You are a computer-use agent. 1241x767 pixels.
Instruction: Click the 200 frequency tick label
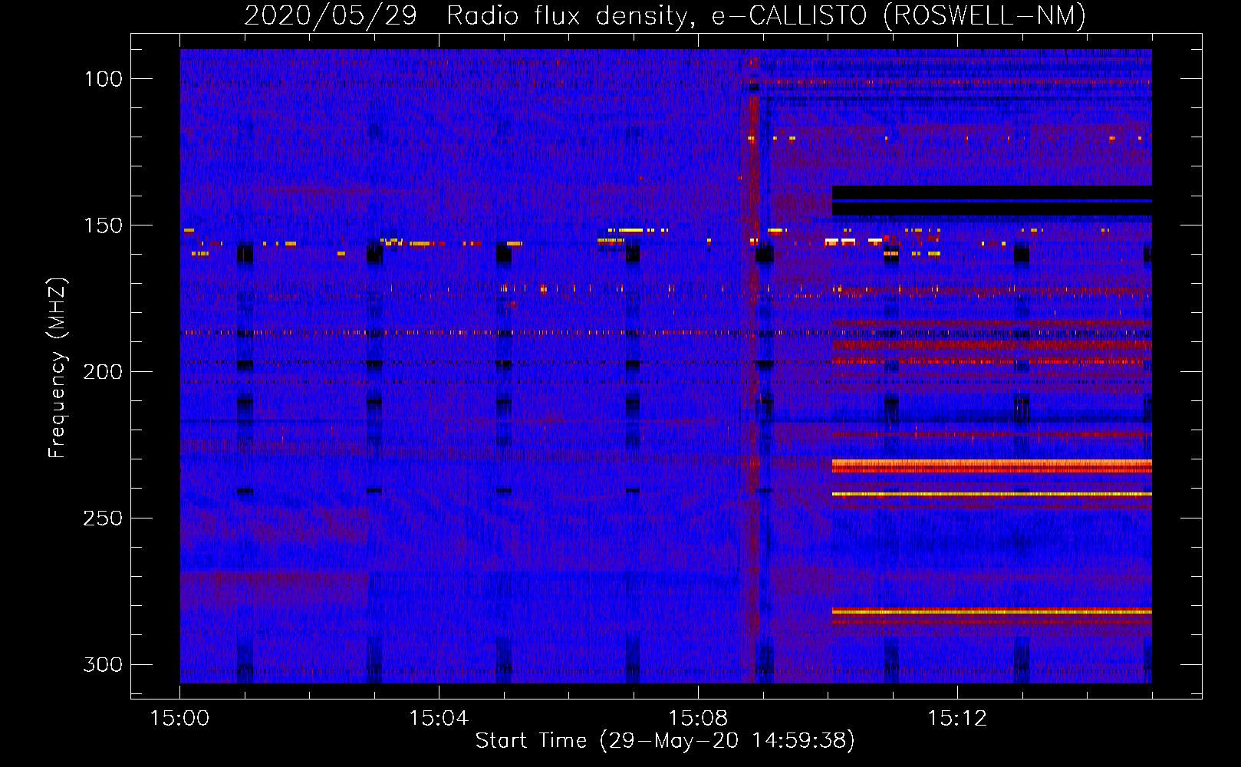[x=103, y=372]
